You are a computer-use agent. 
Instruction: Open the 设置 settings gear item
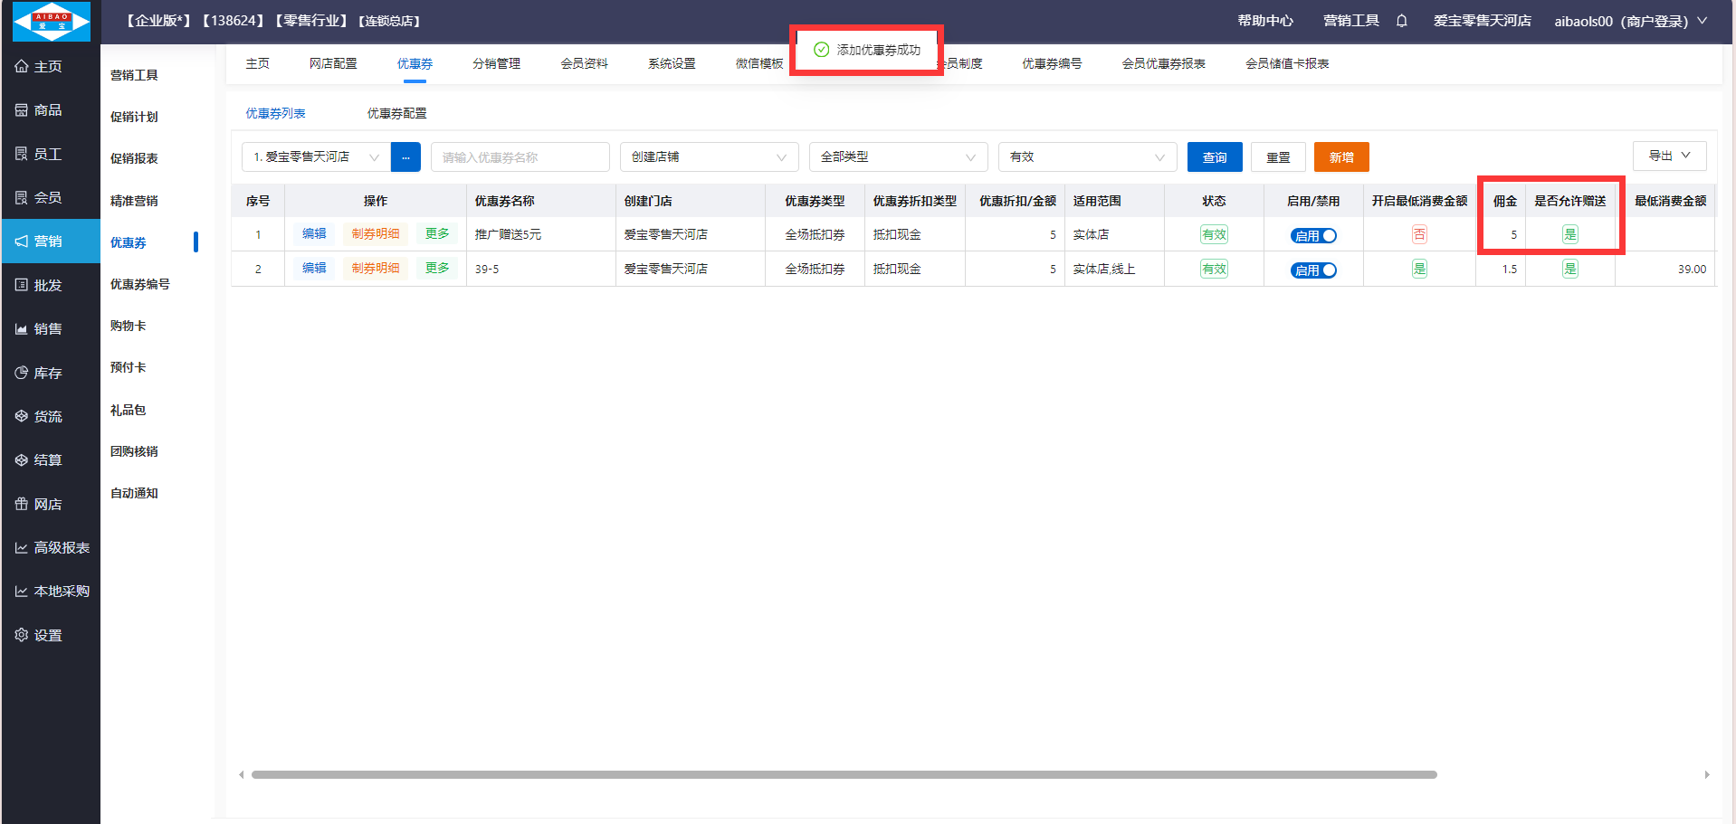39,635
